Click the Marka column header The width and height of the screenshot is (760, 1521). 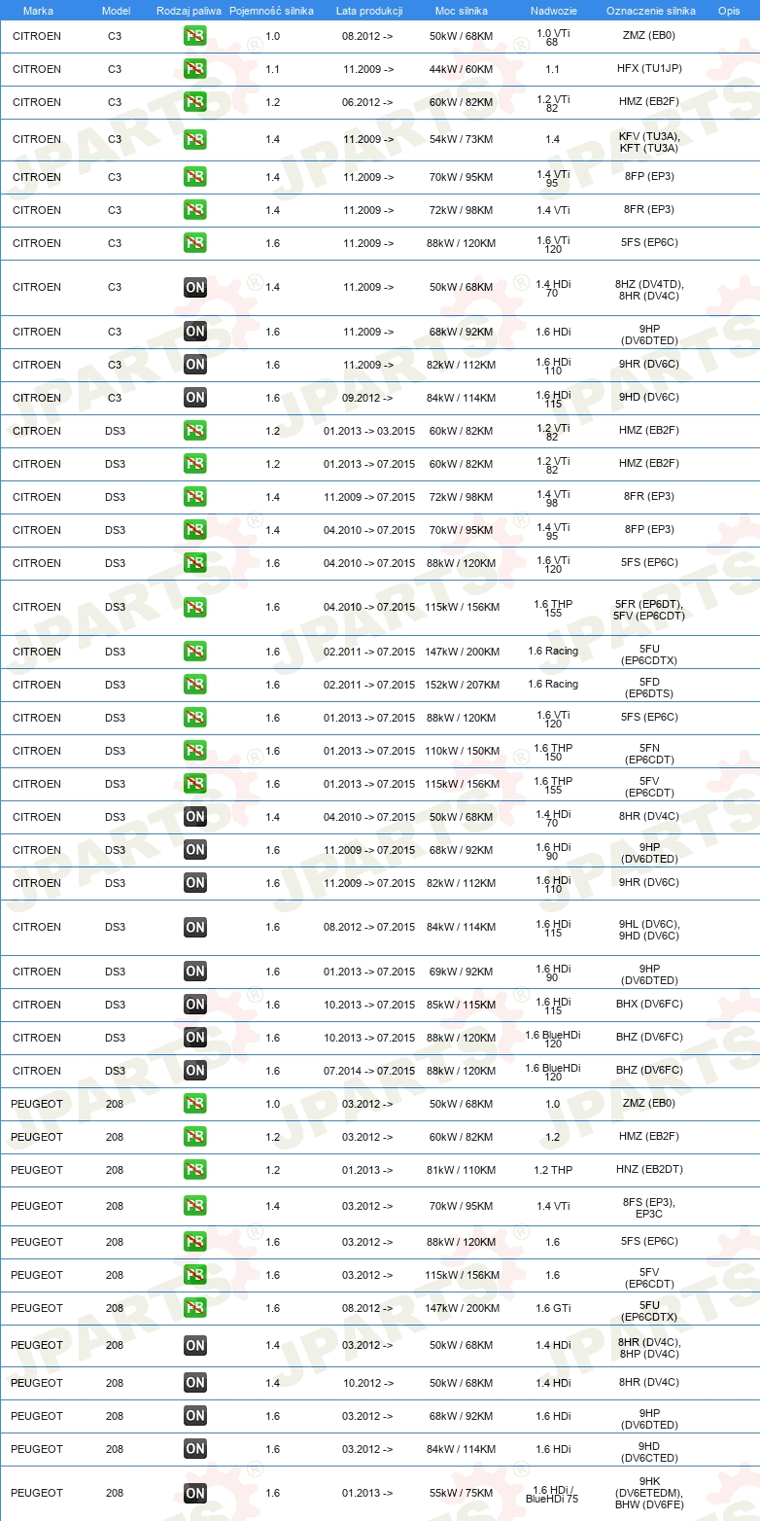pos(38,10)
